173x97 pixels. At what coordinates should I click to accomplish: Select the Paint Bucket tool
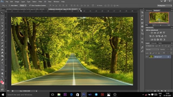coord(2,50)
